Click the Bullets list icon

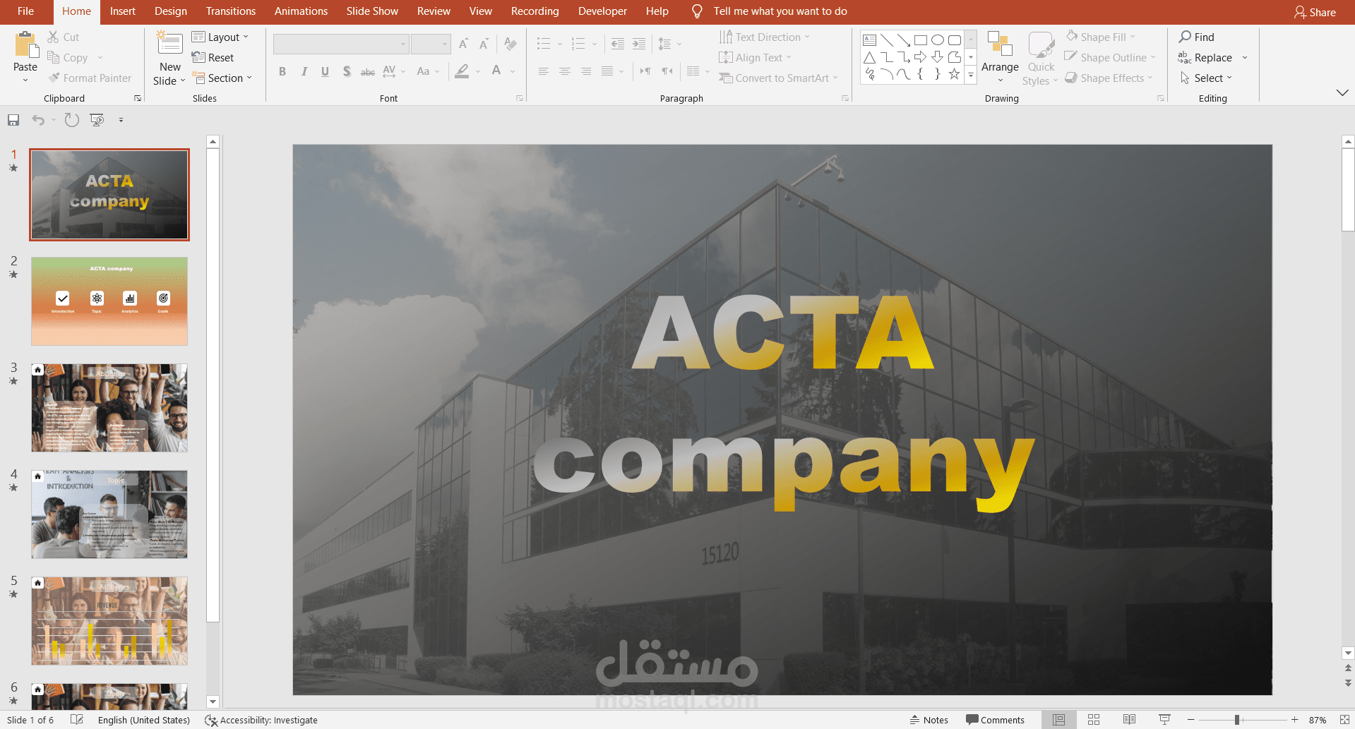pos(543,44)
